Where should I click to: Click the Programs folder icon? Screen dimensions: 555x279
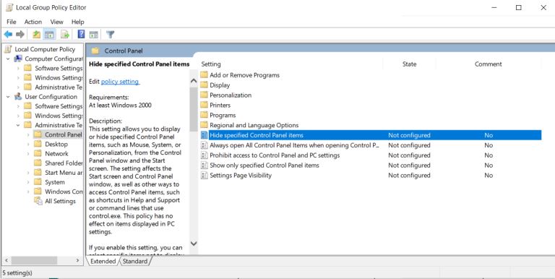(204, 115)
